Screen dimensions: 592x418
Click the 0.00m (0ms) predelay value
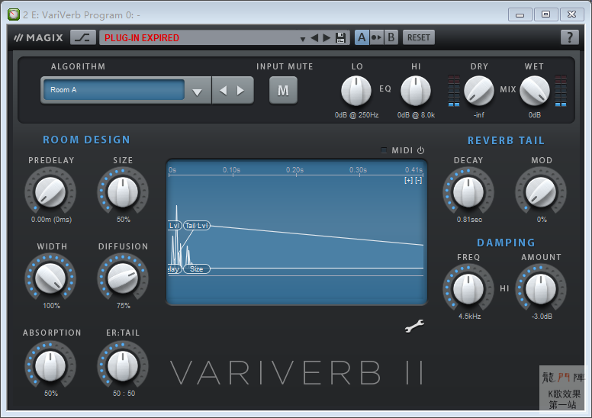(x=51, y=220)
